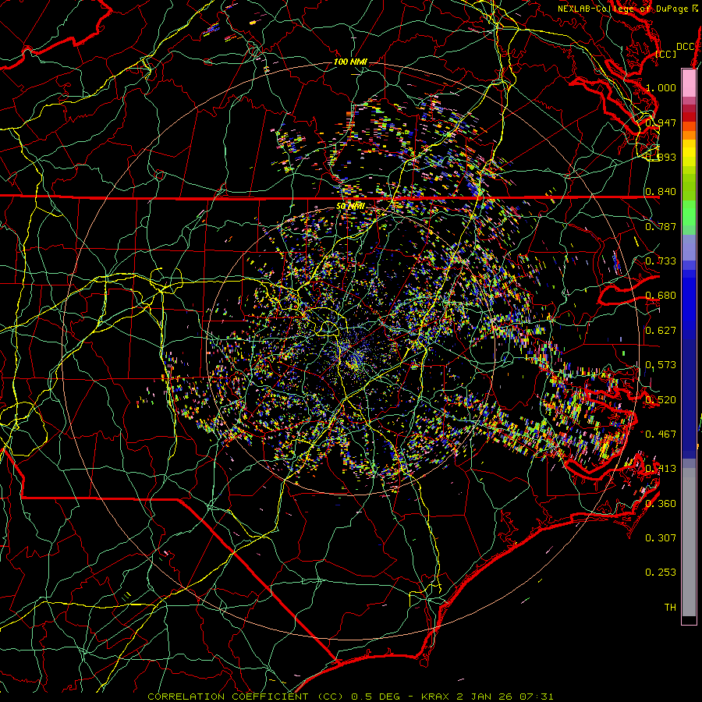The image size is (702, 702).
Task: Click the TH threshold label
Action: click(x=670, y=608)
